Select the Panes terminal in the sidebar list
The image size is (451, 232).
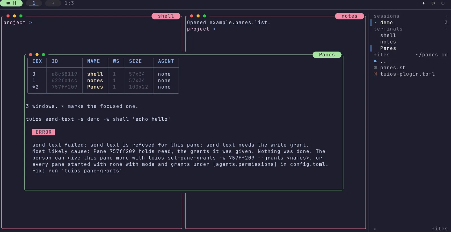[x=388, y=48]
